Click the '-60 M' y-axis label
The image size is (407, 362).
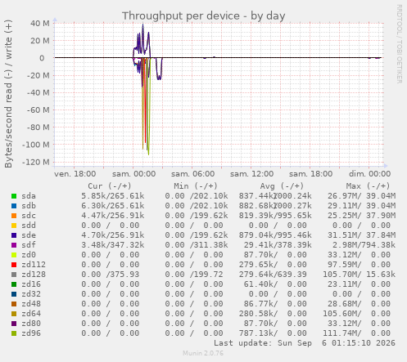(x=38, y=110)
